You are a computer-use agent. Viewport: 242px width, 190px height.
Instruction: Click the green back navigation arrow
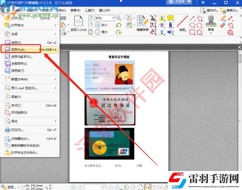[126, 187]
